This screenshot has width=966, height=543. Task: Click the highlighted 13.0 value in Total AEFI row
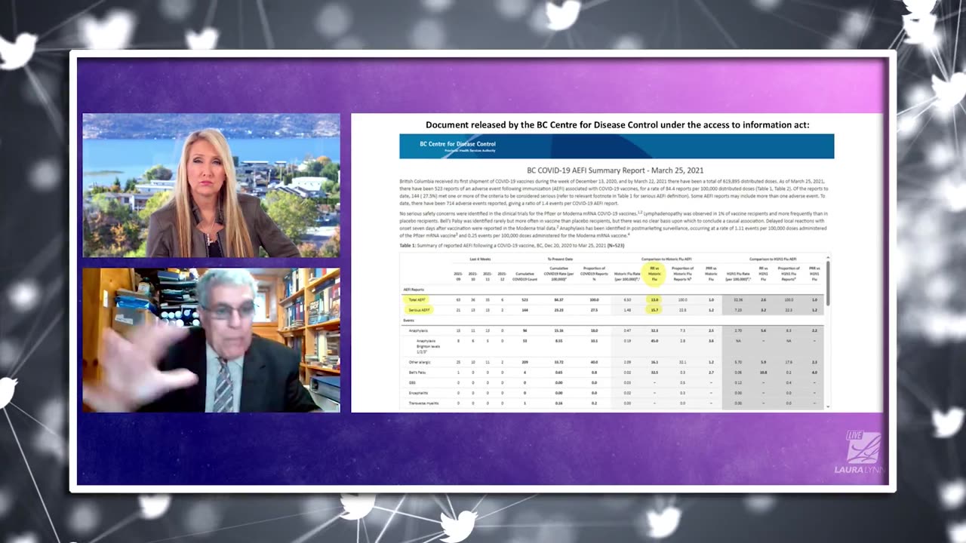click(x=654, y=300)
